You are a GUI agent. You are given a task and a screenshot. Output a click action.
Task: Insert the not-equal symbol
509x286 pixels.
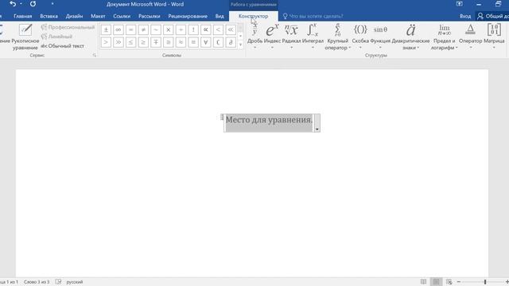(143, 30)
